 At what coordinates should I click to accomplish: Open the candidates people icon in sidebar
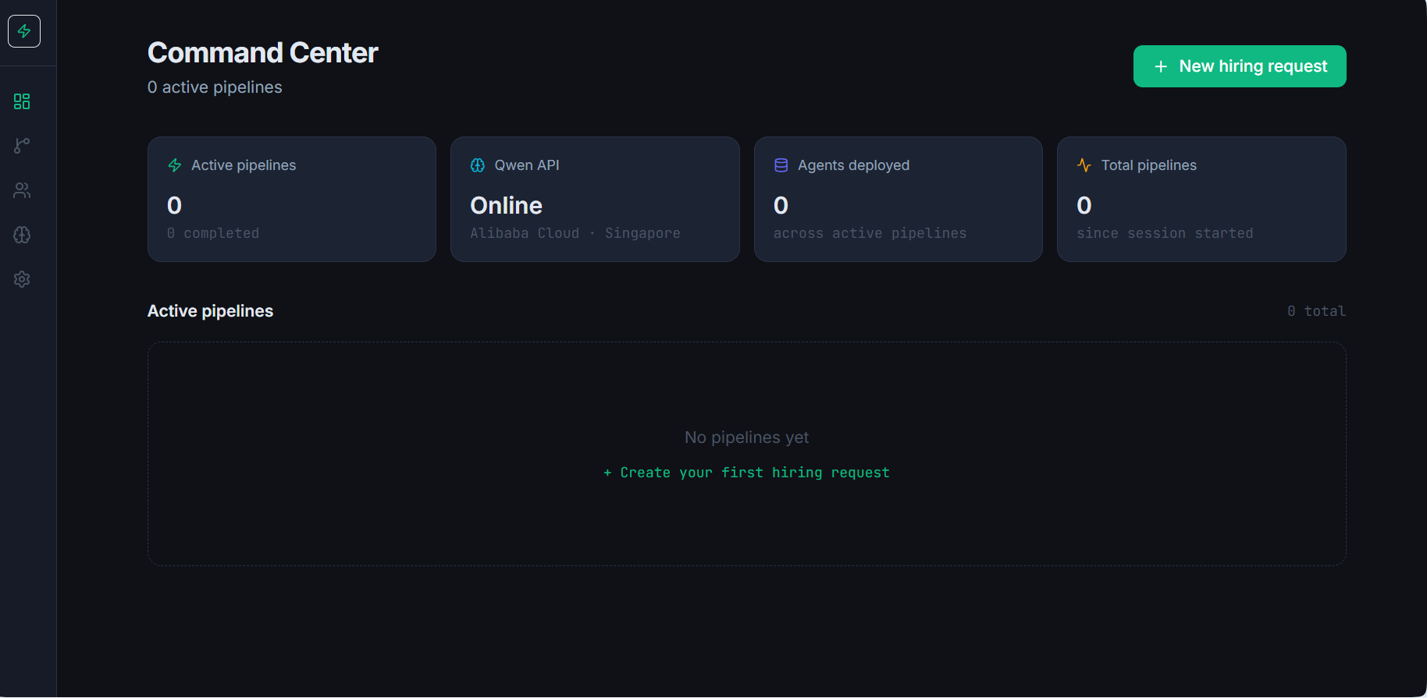coord(22,190)
